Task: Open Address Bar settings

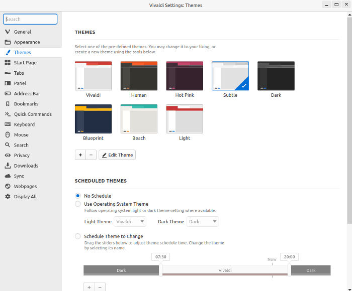Action: 31,93
